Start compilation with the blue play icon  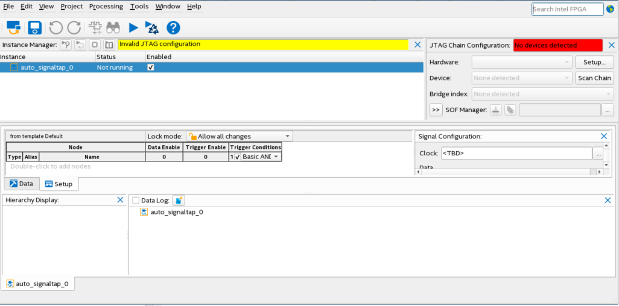point(133,28)
